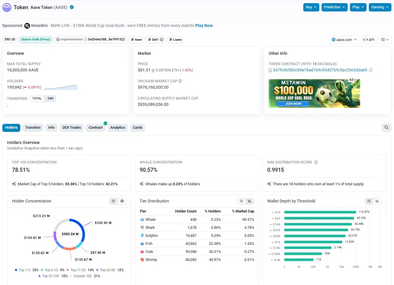Image resolution: width=394 pixels, height=285 pixels.
Task: Click the ERC-20 tag
Action: (10, 40)
